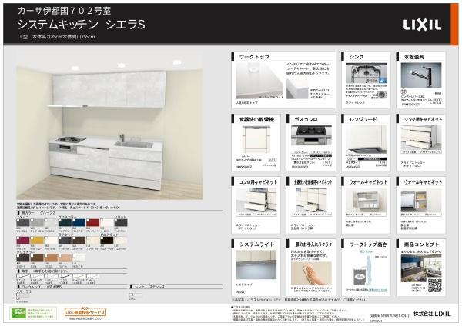Viewport: 462px width, 326px height.
Task: Open the hand wiping door photo
Action: pyautogui.click(x=311, y=273)
